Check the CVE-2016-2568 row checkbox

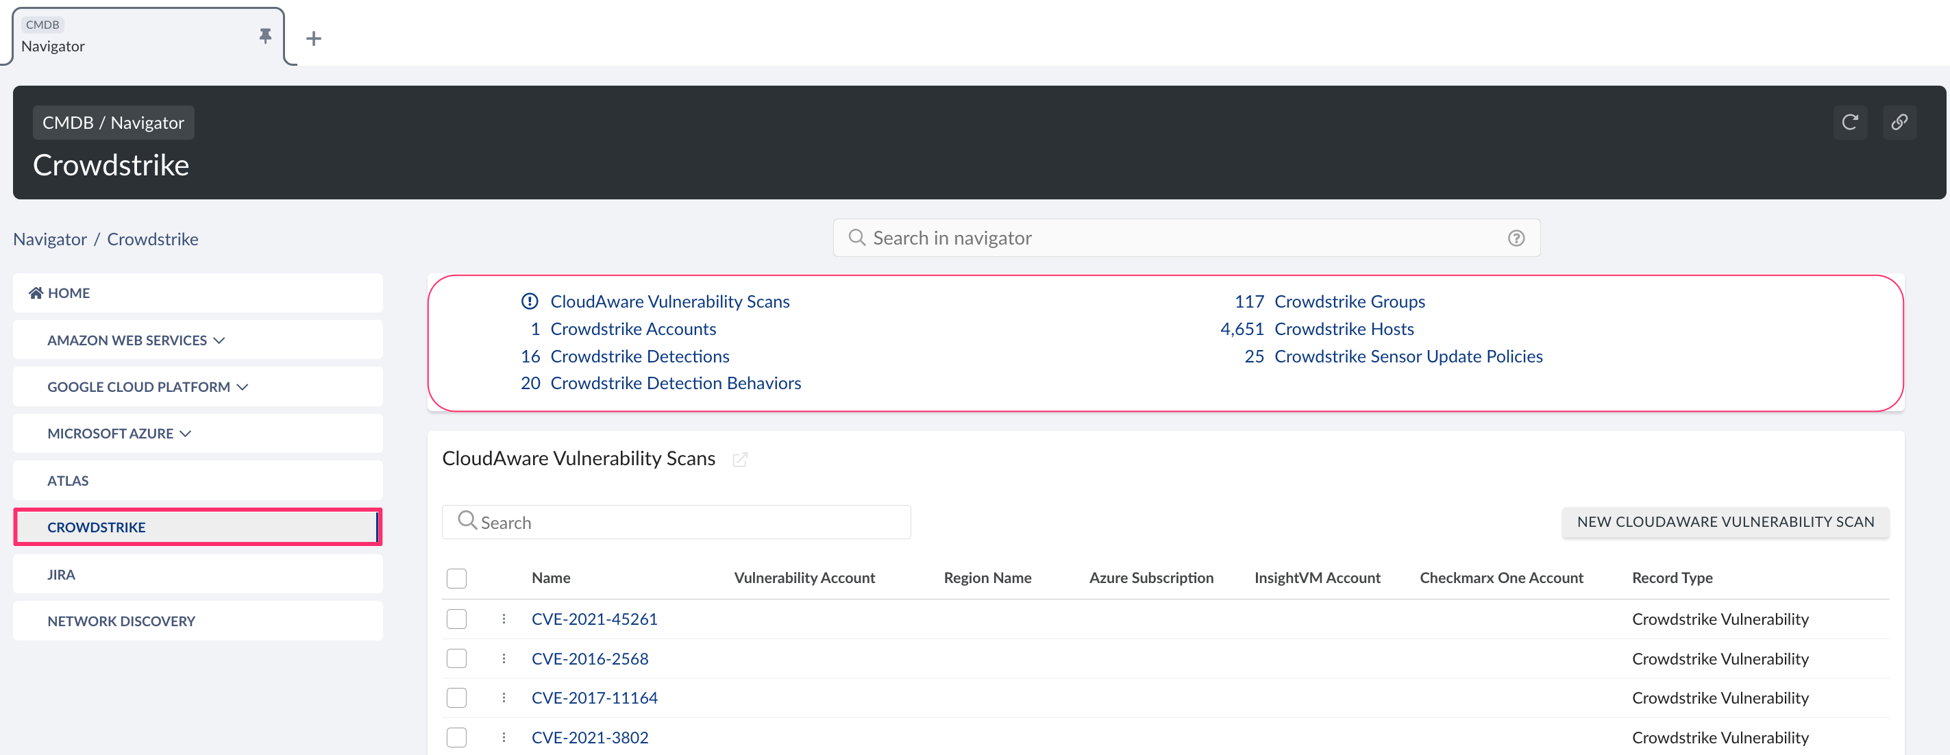[456, 658]
